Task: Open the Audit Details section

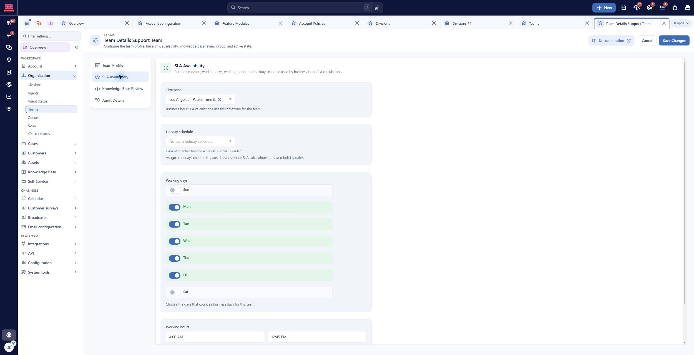Action: (120, 100)
